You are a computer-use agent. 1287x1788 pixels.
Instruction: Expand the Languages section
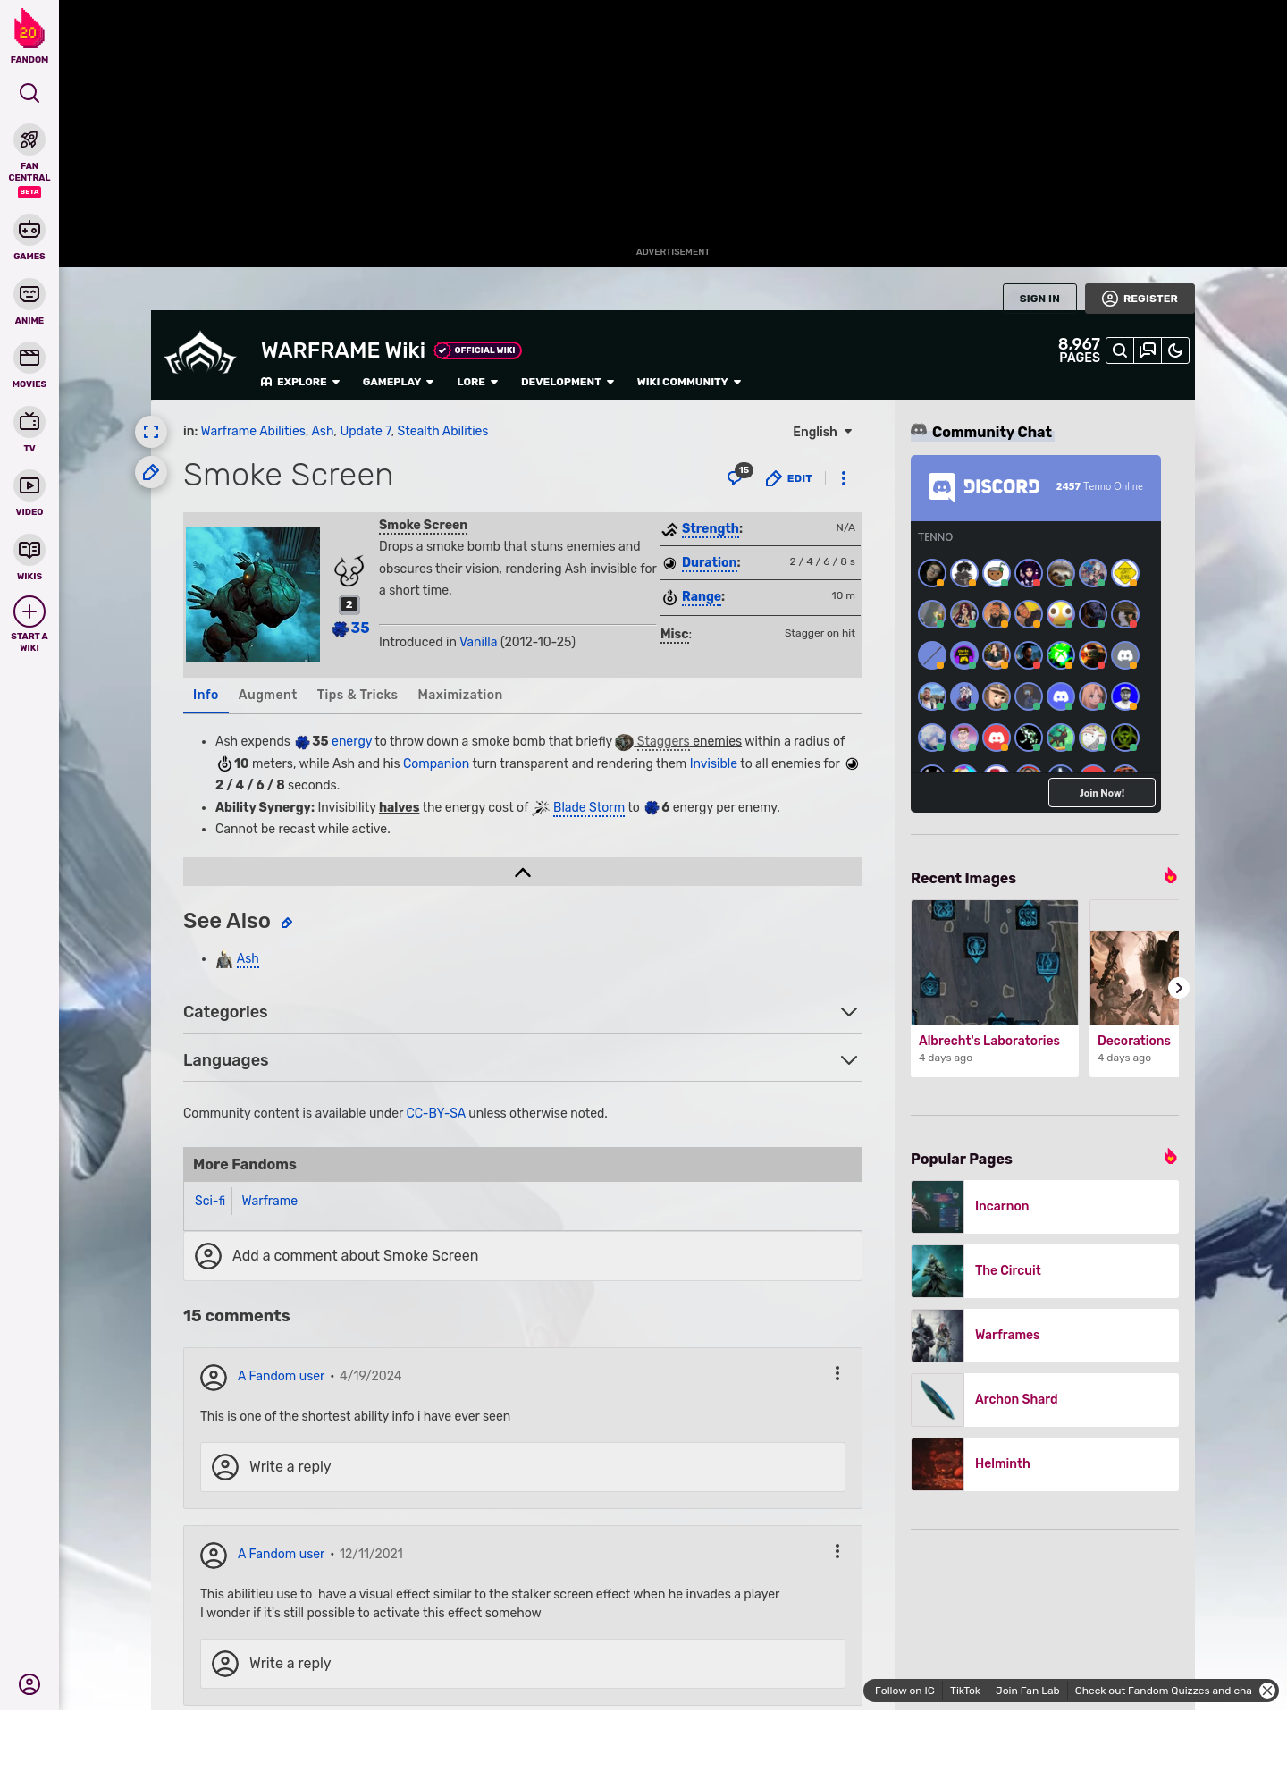(522, 1060)
